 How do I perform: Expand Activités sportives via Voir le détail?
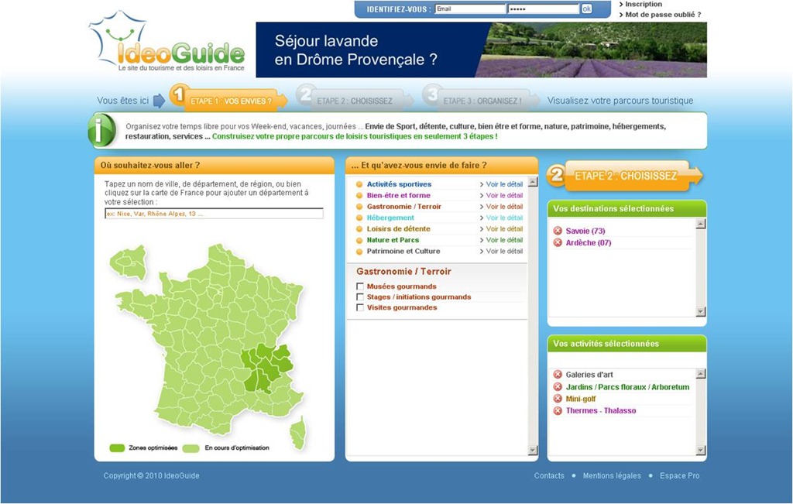pyautogui.click(x=503, y=184)
